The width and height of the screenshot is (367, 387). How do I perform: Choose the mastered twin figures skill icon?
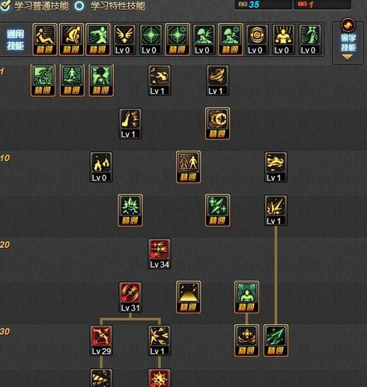pos(188,166)
